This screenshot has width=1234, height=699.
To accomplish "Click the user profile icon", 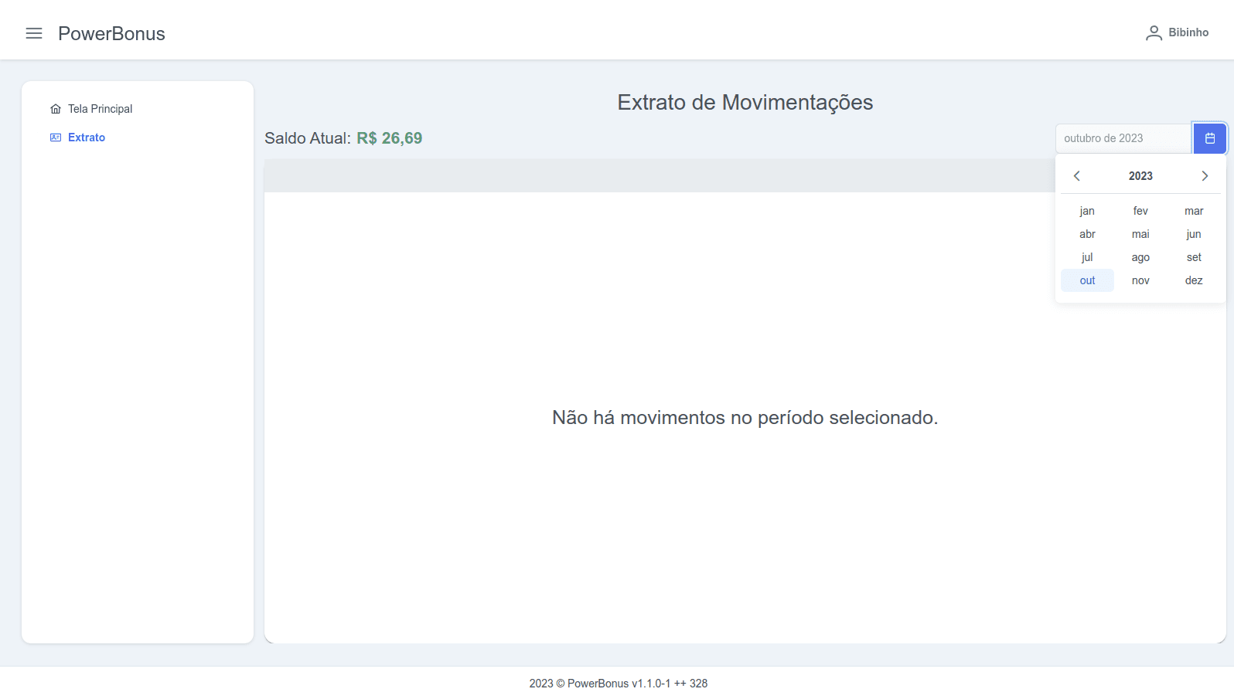I will [x=1154, y=32].
